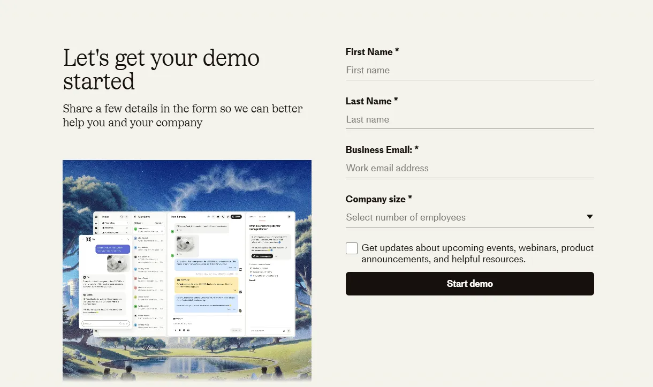Image resolution: width=653 pixels, height=387 pixels.
Task: Click the send icon in the Ask a question field
Action: (x=289, y=330)
